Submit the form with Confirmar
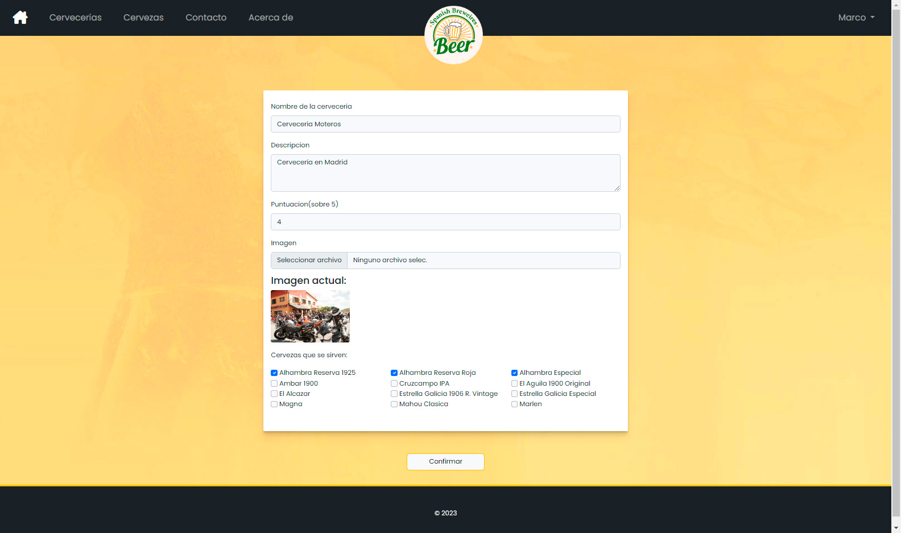The height and width of the screenshot is (533, 901). (x=445, y=462)
